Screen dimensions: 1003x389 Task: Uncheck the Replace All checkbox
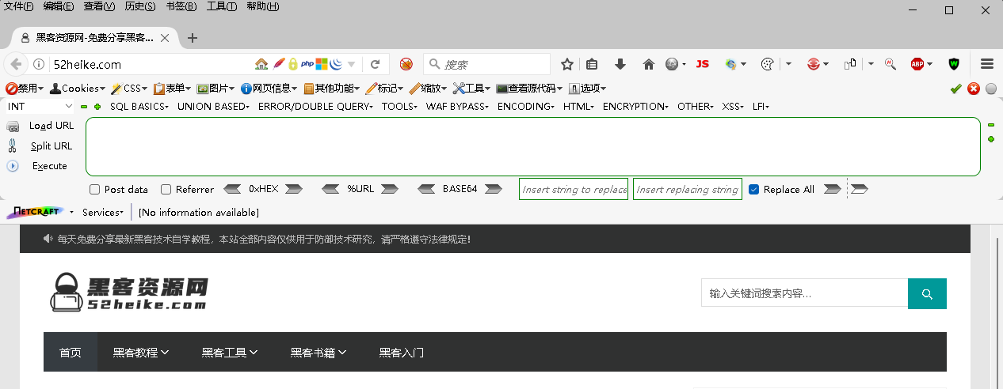(753, 189)
